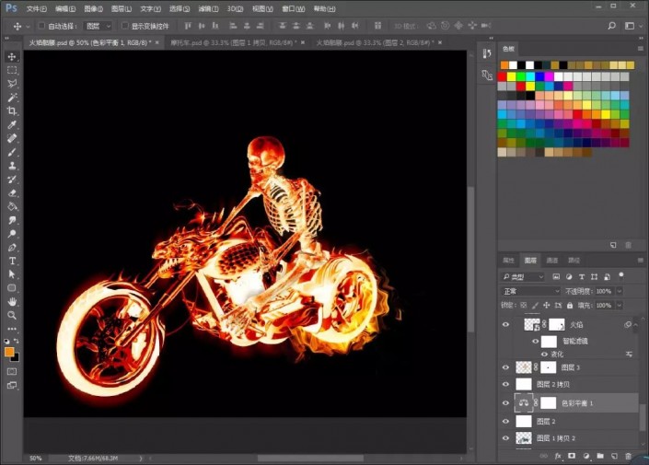Viewport: 649px width, 465px height.
Task: Open the Layers panel flyout menu
Action: (x=641, y=260)
